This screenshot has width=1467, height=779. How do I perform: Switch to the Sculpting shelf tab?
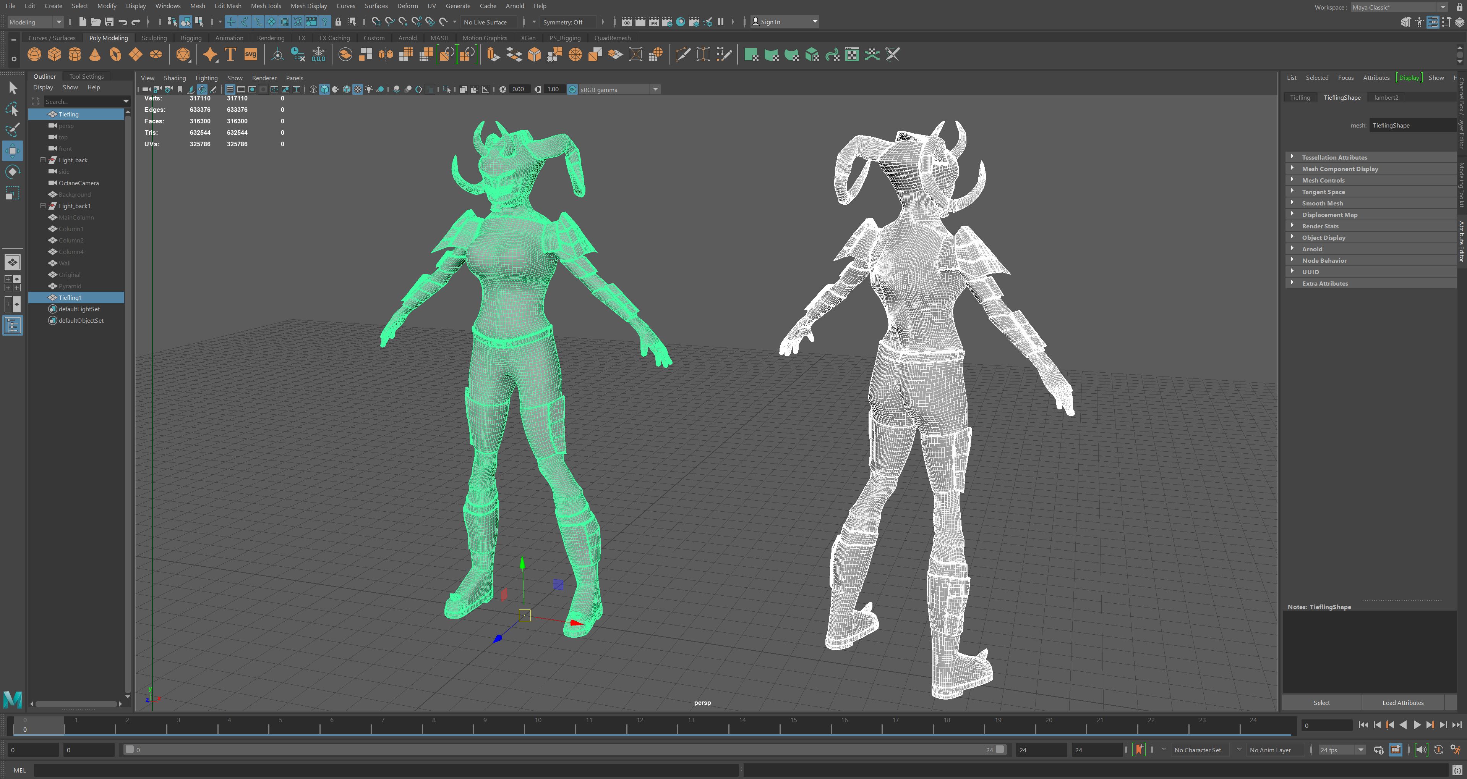(x=154, y=37)
